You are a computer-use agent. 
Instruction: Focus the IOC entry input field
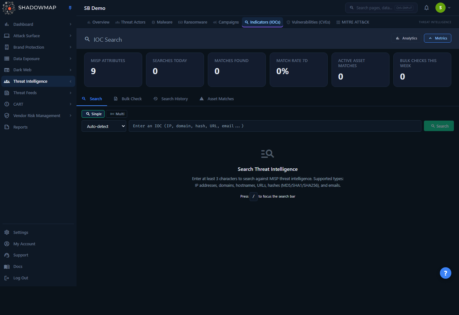[275, 126]
